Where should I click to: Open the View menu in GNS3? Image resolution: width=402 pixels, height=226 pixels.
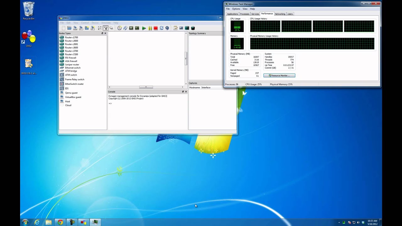[x=76, y=23]
